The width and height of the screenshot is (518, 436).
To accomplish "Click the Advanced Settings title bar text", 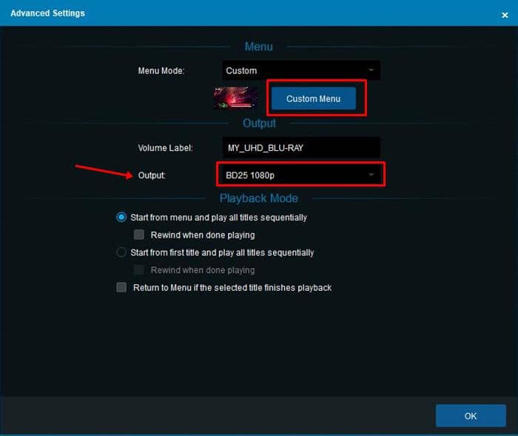I will coord(47,13).
